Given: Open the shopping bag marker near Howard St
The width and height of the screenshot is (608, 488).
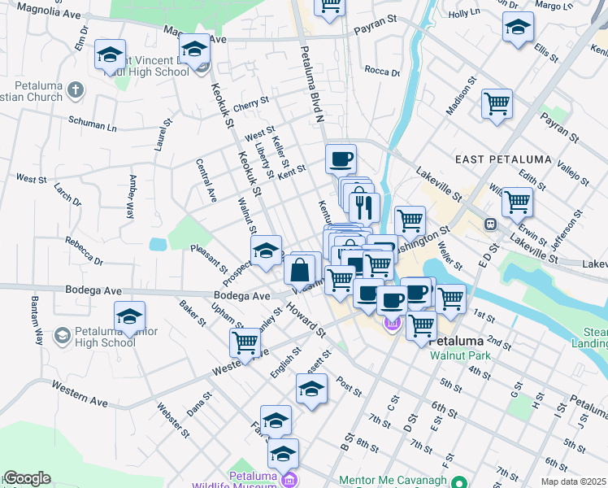Looking at the screenshot, I should 299,268.
